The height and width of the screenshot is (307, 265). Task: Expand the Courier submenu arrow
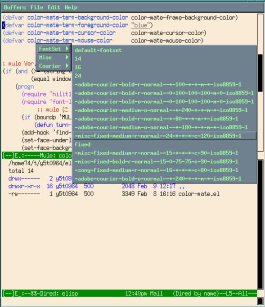pyautogui.click(x=67, y=65)
